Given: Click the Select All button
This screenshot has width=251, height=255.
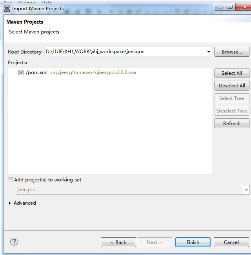Looking at the screenshot, I should pyautogui.click(x=232, y=73).
